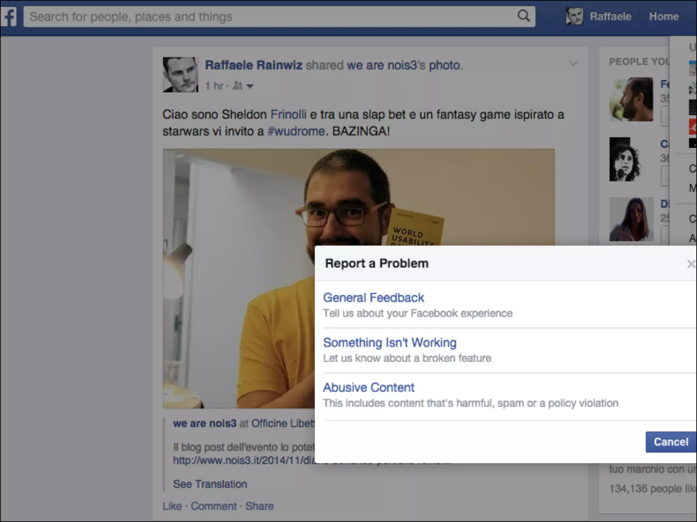Go to Home in top bar
Viewport: 697px width, 522px height.
(x=664, y=16)
